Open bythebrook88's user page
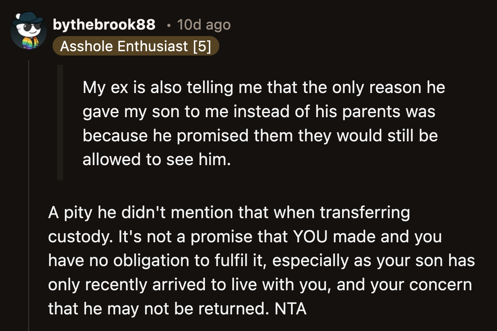 [x=104, y=25]
